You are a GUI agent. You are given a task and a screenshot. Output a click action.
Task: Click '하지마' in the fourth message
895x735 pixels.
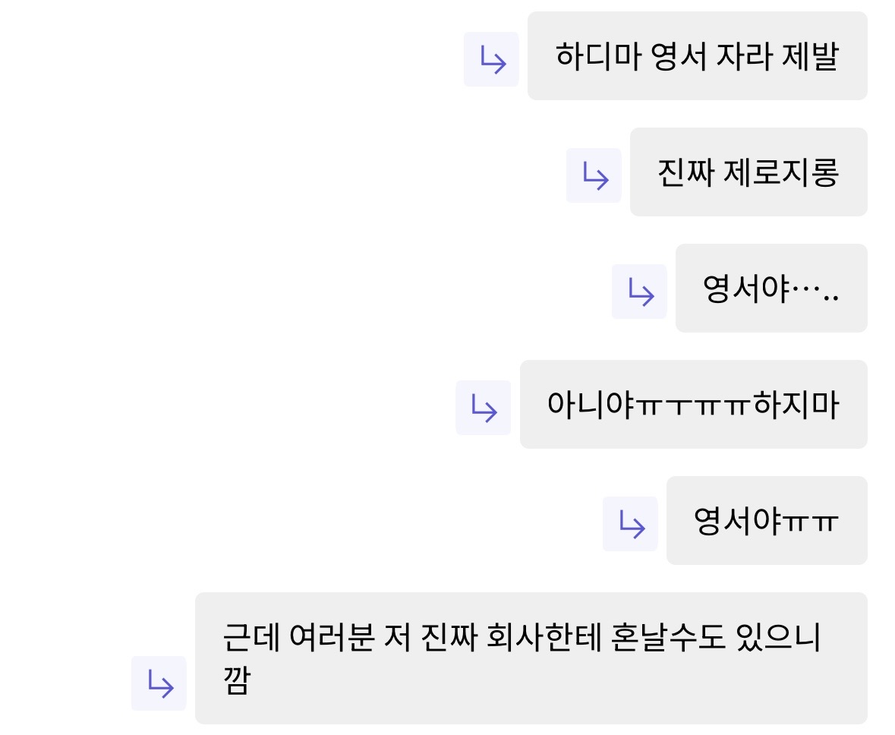point(796,405)
